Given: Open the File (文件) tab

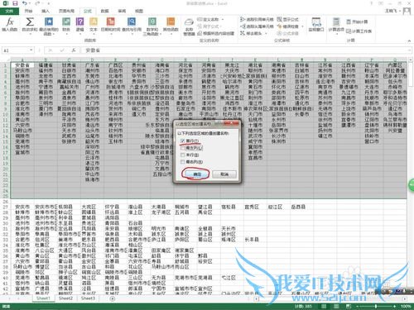Looking at the screenshot, I should (x=9, y=11).
